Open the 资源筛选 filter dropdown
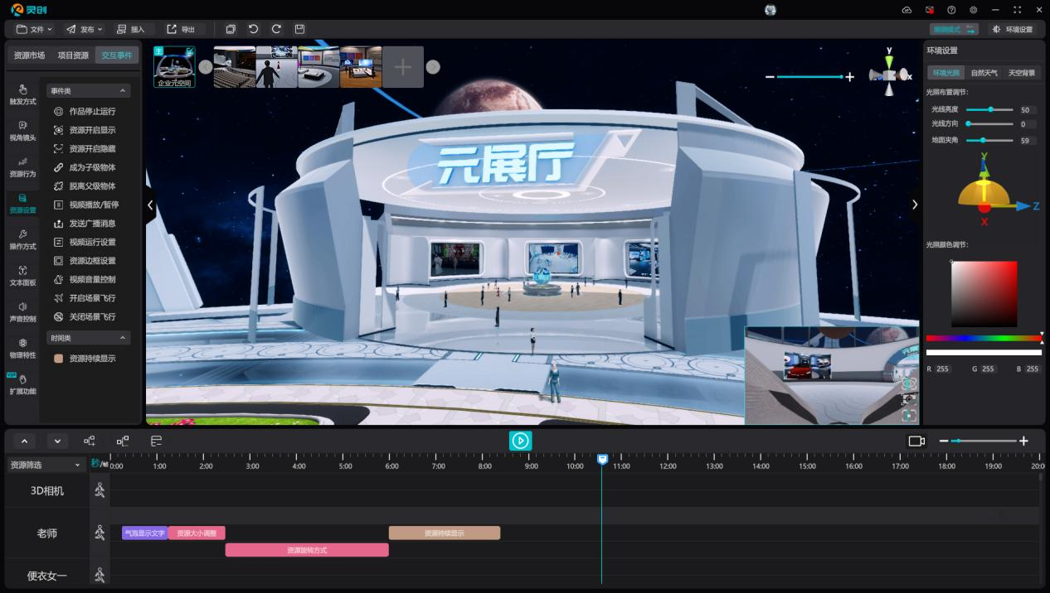The height and width of the screenshot is (593, 1050). pos(46,465)
